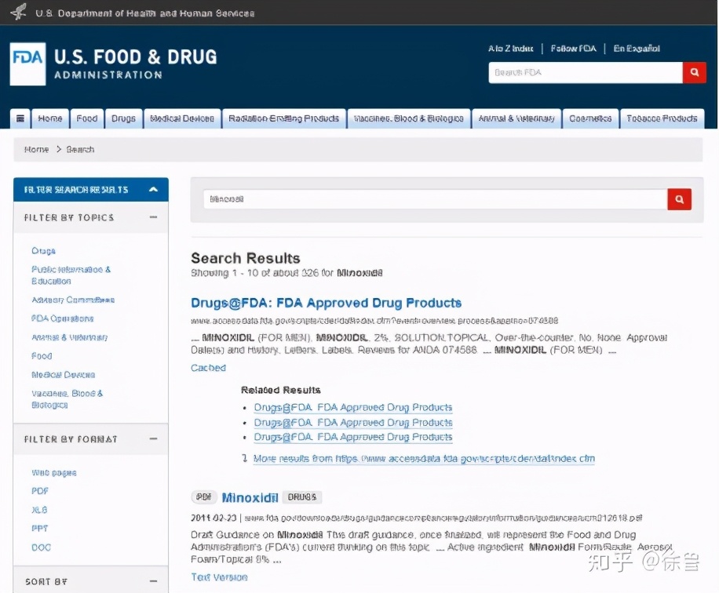Click the header search magnifier button
The width and height of the screenshot is (719, 593).
pos(694,72)
